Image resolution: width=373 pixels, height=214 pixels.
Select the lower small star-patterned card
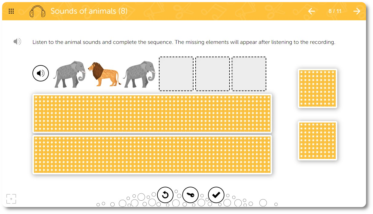[318, 141]
